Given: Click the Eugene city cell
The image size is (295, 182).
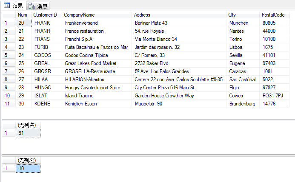Looking at the screenshot, I should coord(243,63).
